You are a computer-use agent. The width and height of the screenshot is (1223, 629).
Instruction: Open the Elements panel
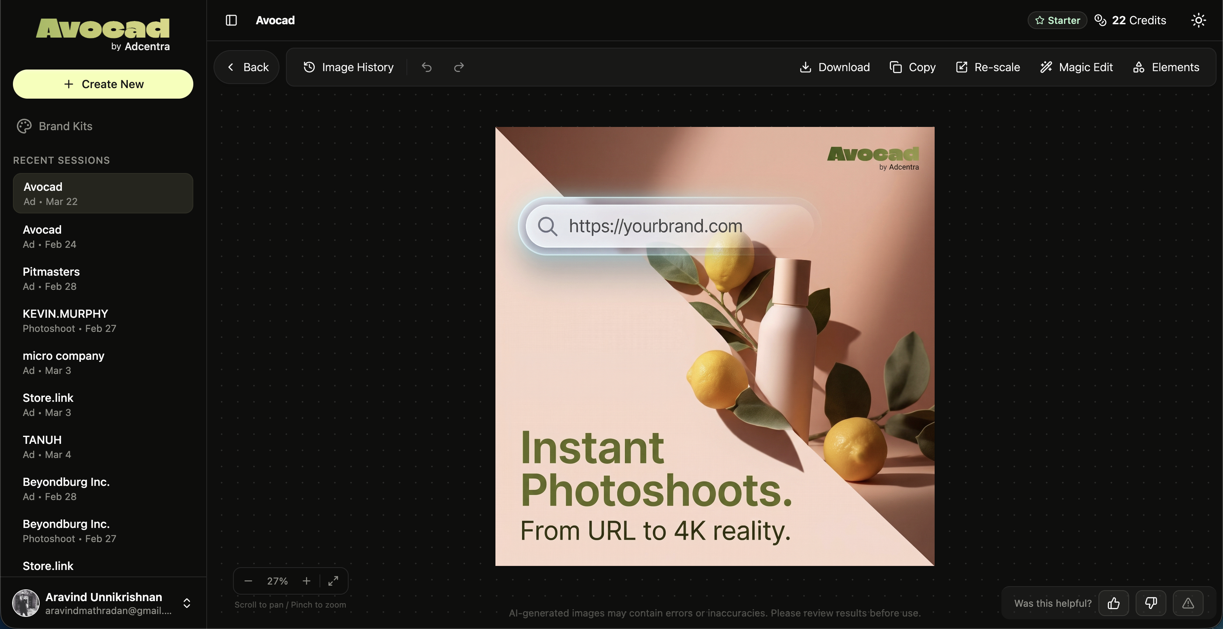coord(1167,67)
